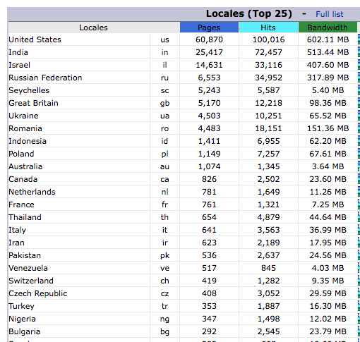
Task: Select 'Ukraine' locale name
Action: point(23,116)
